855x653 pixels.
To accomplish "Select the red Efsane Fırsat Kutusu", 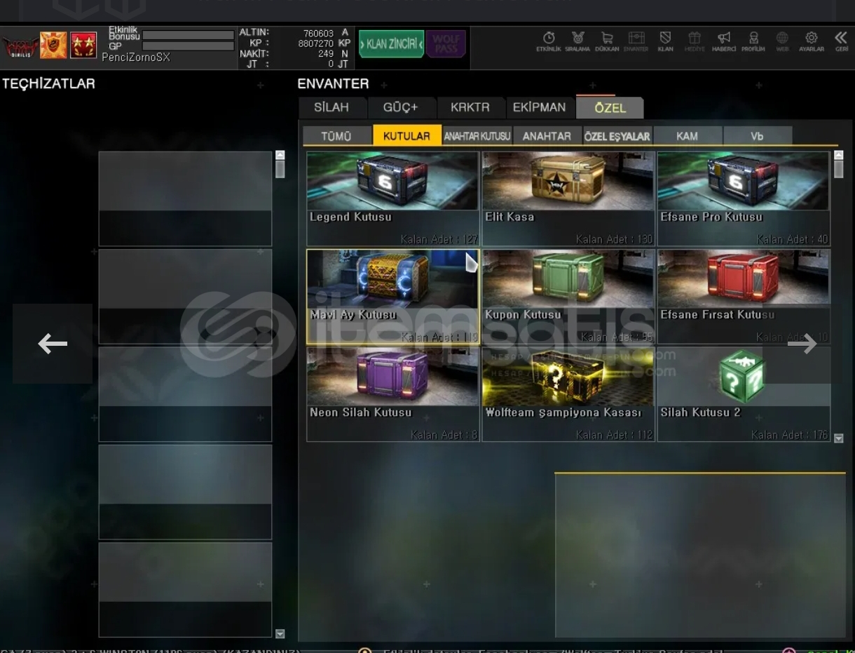I will (x=743, y=297).
